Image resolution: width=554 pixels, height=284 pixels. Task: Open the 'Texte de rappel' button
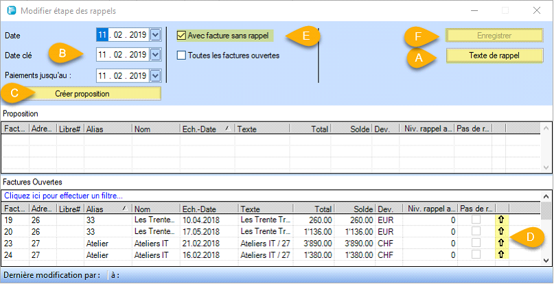(x=489, y=55)
